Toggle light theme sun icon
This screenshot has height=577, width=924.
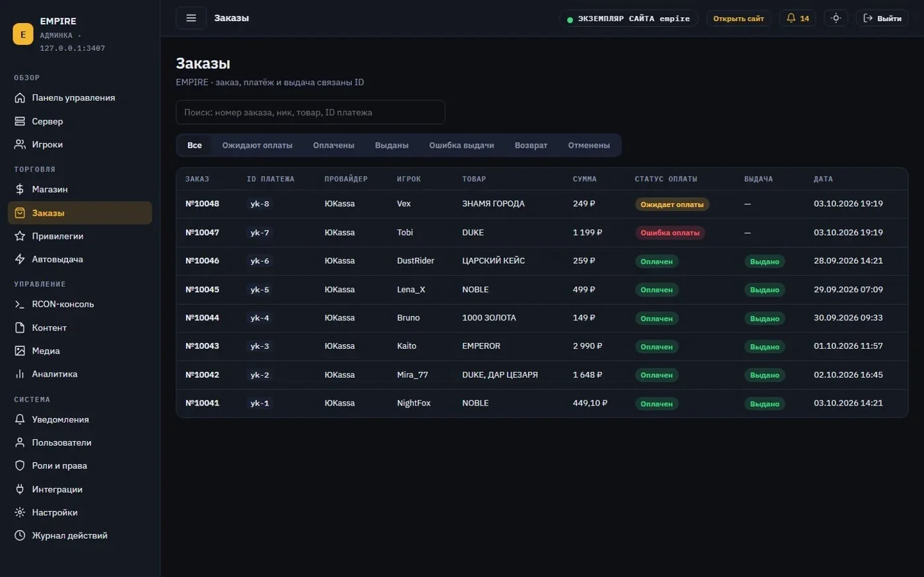[836, 18]
